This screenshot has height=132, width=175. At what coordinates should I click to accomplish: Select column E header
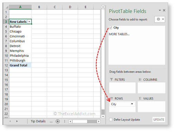(85, 7)
